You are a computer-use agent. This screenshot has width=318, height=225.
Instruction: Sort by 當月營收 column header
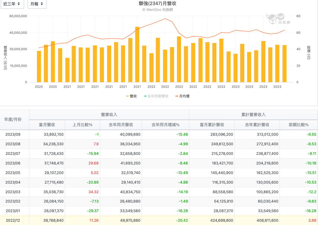tap(47, 125)
